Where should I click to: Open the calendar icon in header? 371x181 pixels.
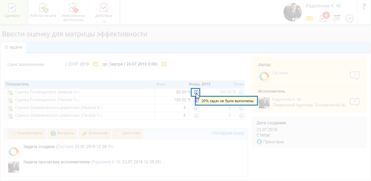coord(337,18)
